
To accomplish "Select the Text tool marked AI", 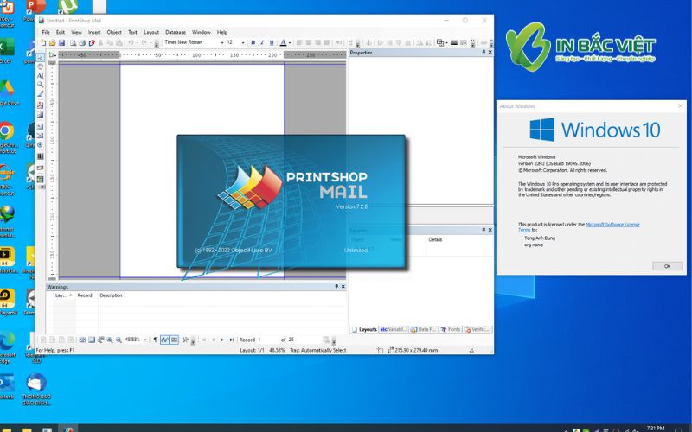I will point(40,75).
